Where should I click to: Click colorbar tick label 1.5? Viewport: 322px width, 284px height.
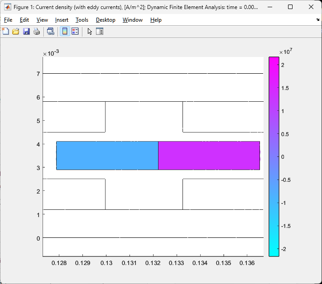point(285,88)
